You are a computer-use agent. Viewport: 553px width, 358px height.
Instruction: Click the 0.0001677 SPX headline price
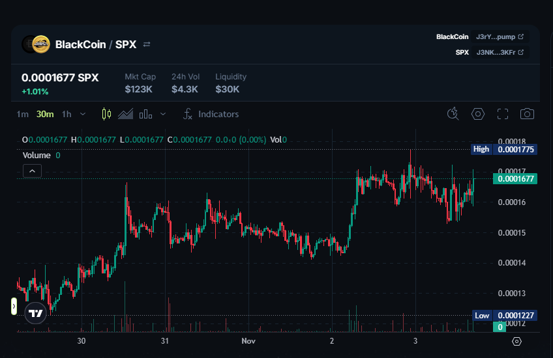pyautogui.click(x=60, y=77)
